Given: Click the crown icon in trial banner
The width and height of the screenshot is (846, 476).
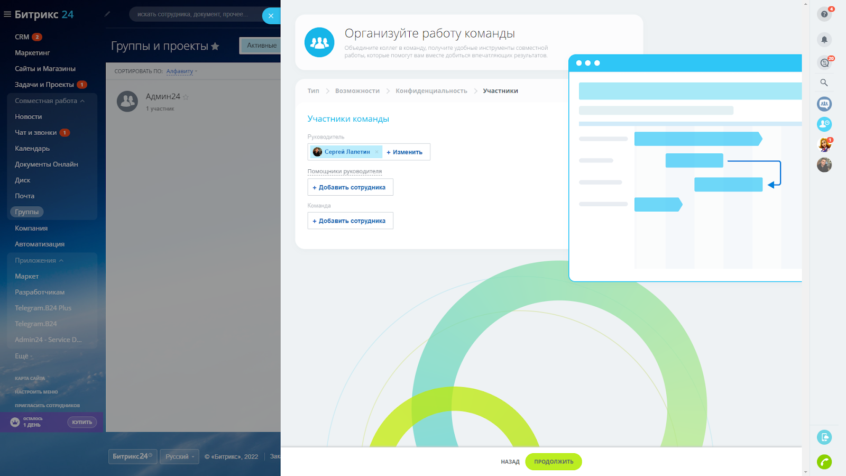Looking at the screenshot, I should [15, 422].
